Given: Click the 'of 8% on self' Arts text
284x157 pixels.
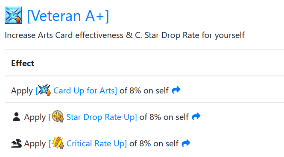Looking at the screenshot, I should (x=144, y=90).
